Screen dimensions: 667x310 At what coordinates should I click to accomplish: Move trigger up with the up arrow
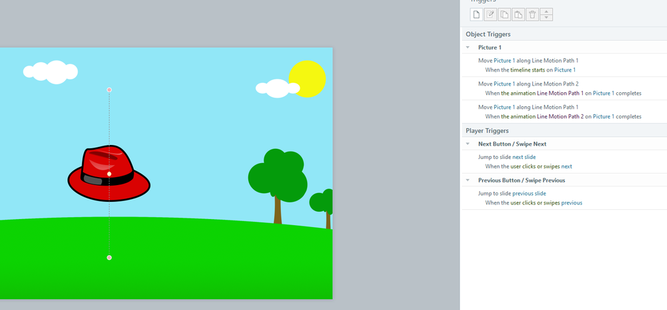coord(546,12)
